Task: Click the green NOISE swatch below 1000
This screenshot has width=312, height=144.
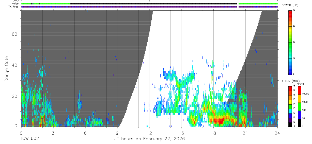Action: tap(299, 107)
